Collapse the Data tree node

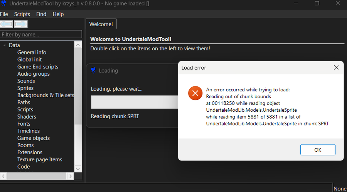click(x=4, y=45)
